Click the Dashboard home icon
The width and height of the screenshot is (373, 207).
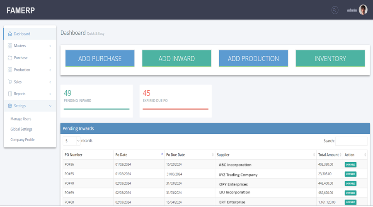point(10,34)
